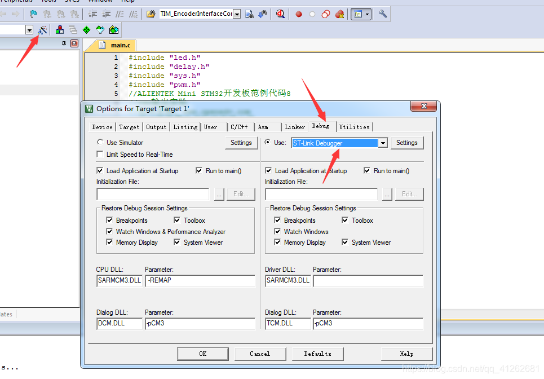Expand the window layout dropdown arrow
This screenshot has height=379, width=544.
pyautogui.click(x=367, y=14)
